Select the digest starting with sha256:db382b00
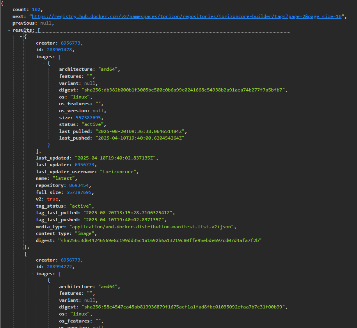Viewport: 357px width, 328px height. 184,90
